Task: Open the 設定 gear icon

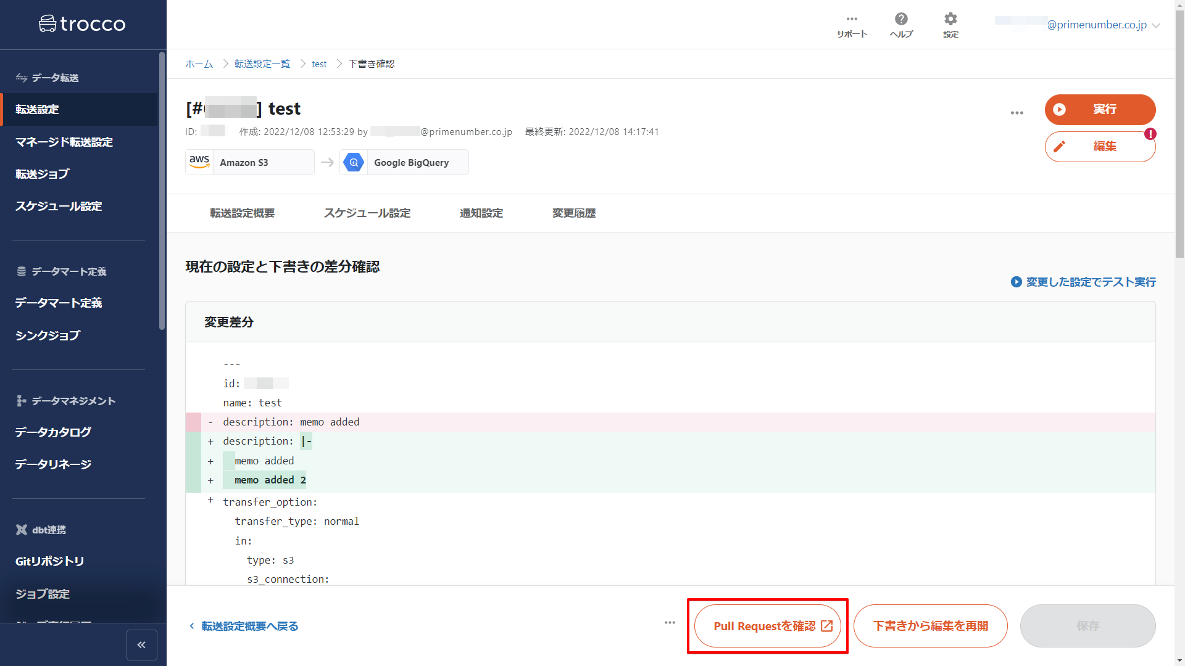Action: coord(950,19)
